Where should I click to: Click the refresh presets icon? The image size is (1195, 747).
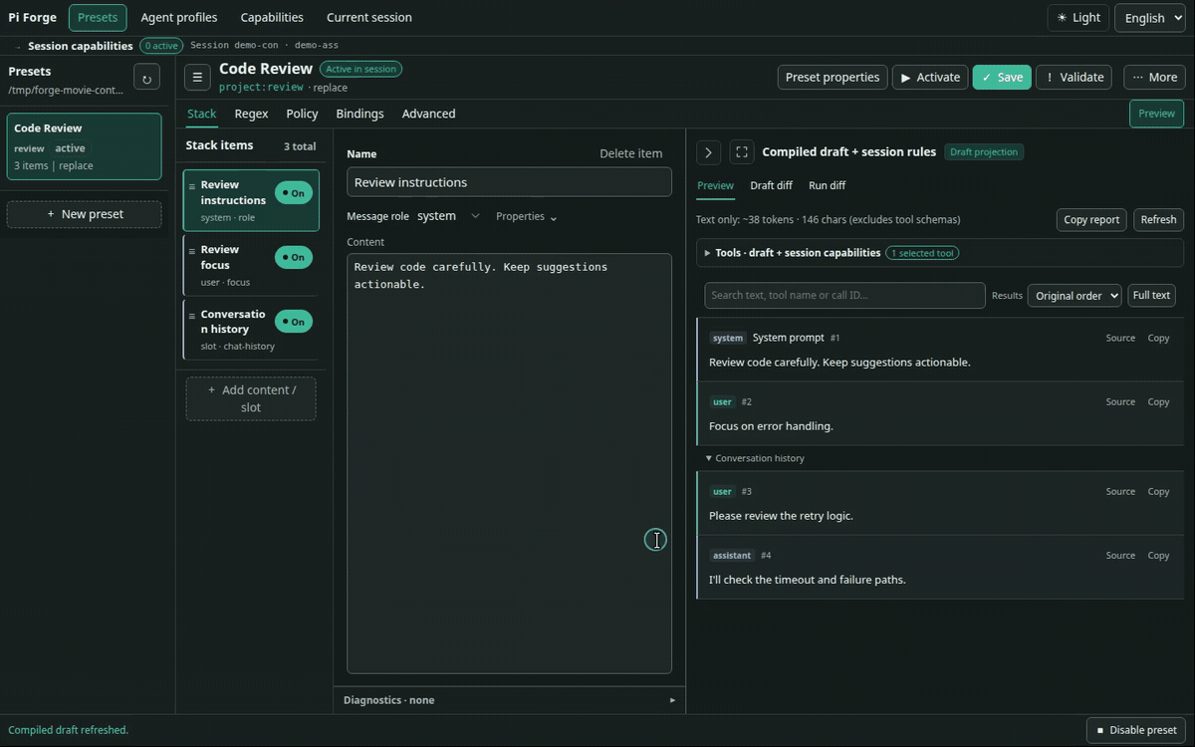pos(146,78)
